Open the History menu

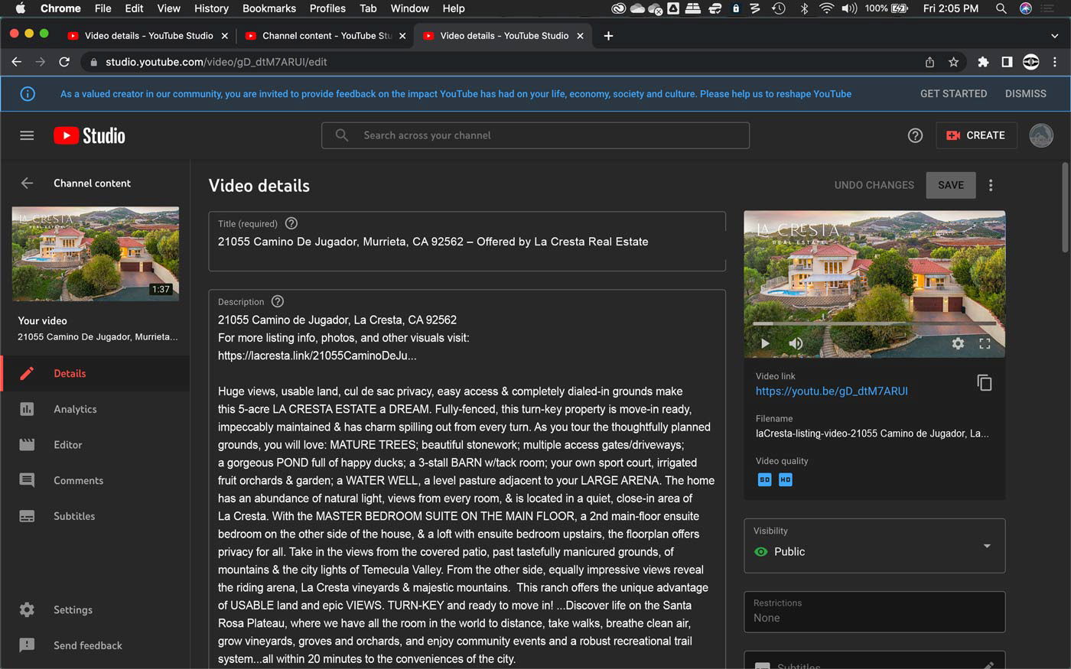(211, 8)
